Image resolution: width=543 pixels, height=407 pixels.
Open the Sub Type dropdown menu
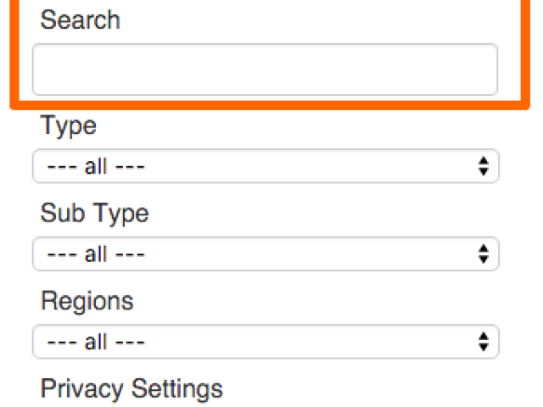pyautogui.click(x=266, y=254)
